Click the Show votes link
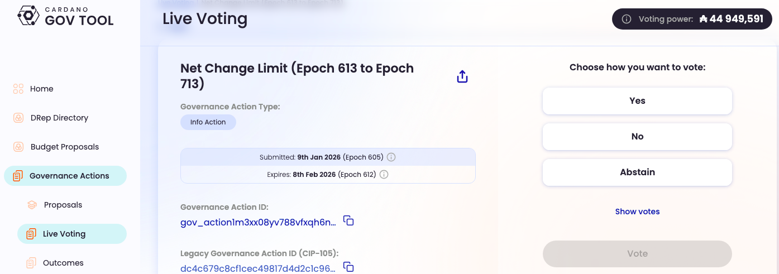This screenshot has width=779, height=274. click(x=637, y=211)
